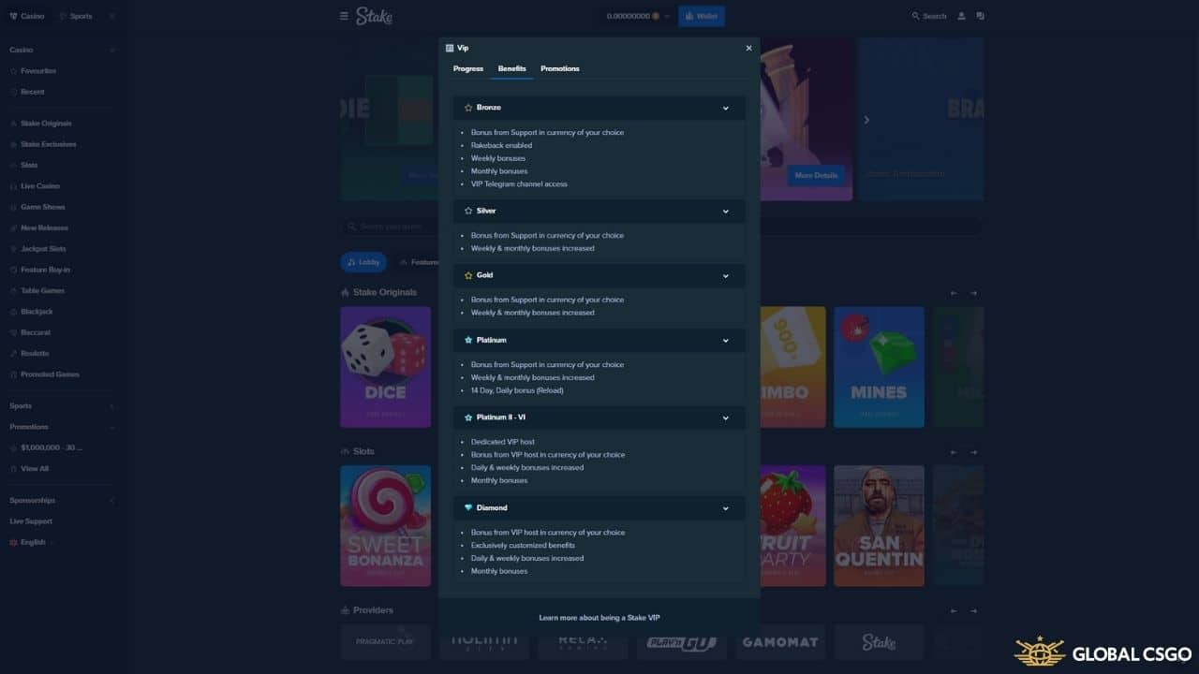Collapse the Platinum benefits section chevron
This screenshot has width=1199, height=674.
coord(725,340)
